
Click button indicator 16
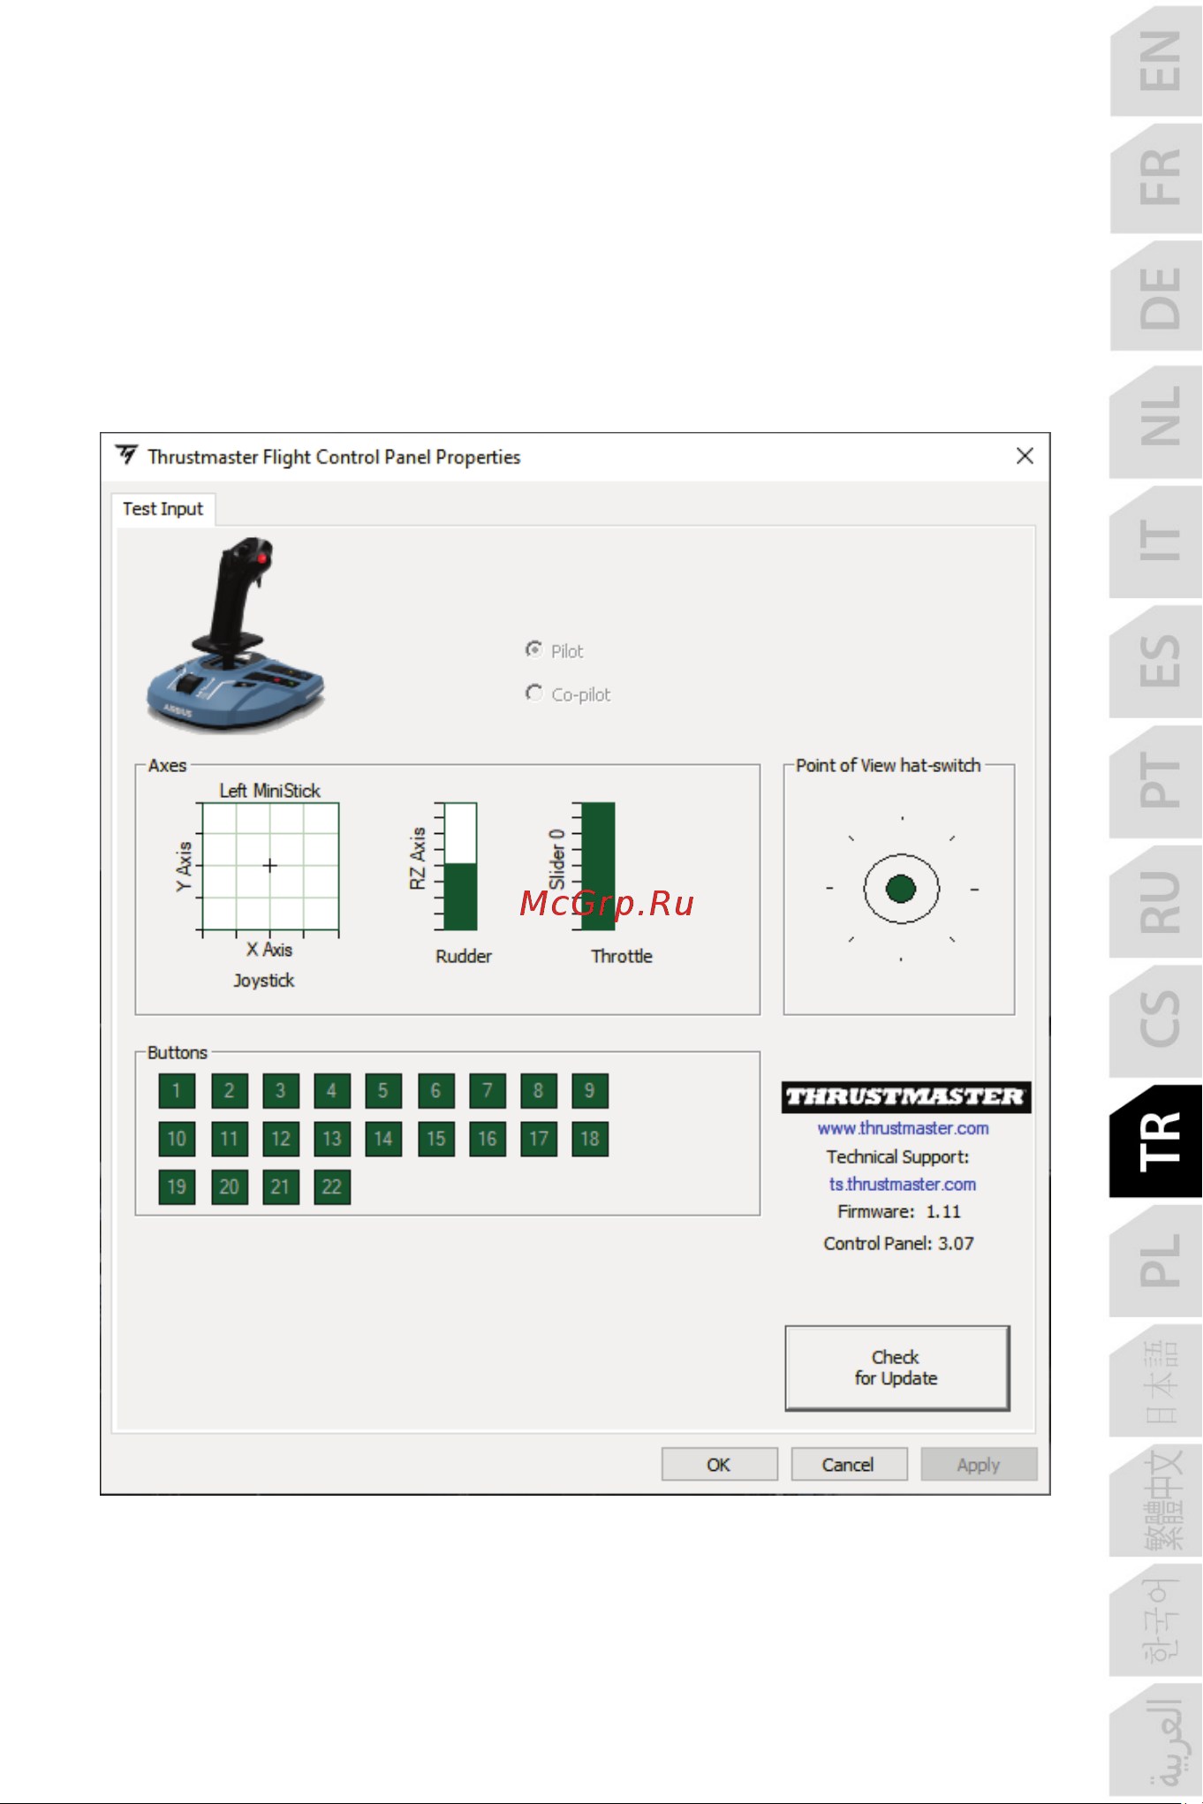487,1139
